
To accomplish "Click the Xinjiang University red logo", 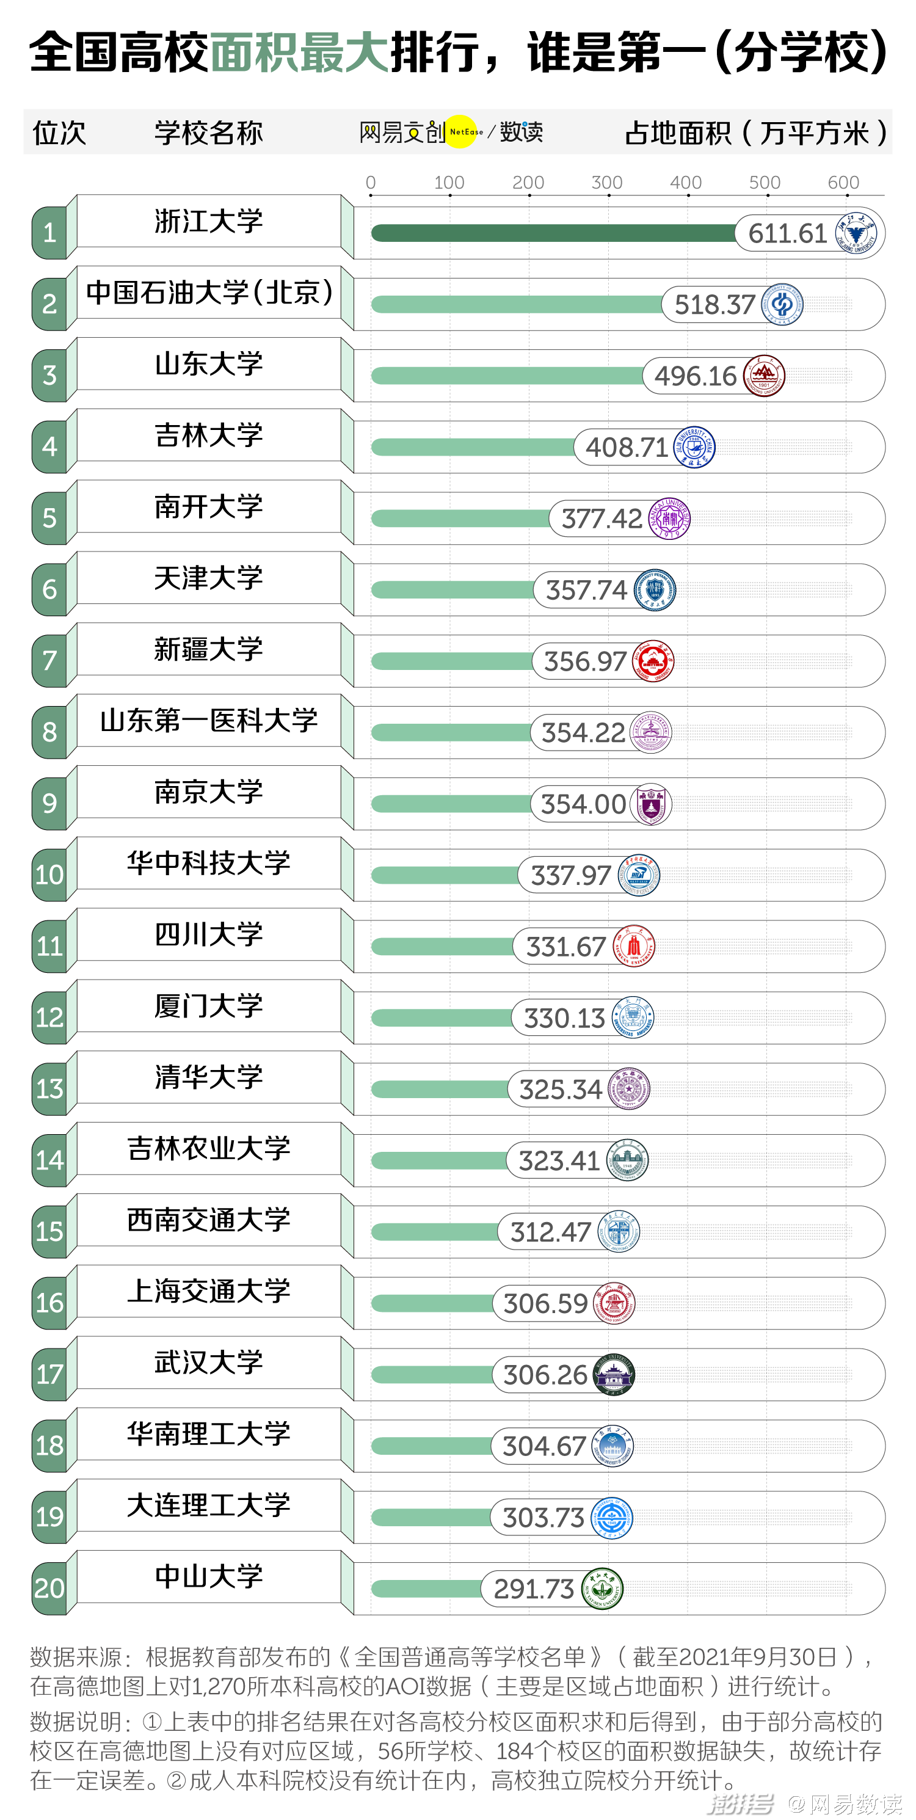I will click(x=653, y=661).
